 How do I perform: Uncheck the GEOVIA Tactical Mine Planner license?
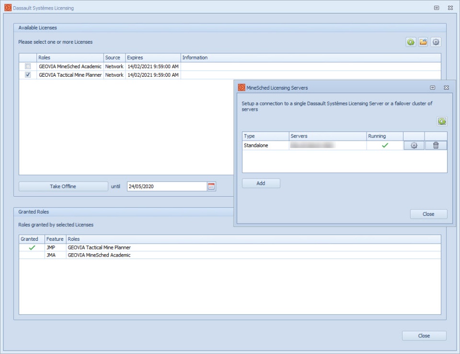pyautogui.click(x=28, y=75)
